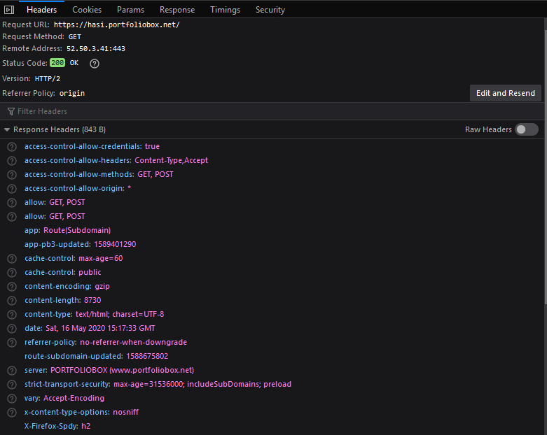Click help icon for access-control-allow-credentials

(x=12, y=147)
